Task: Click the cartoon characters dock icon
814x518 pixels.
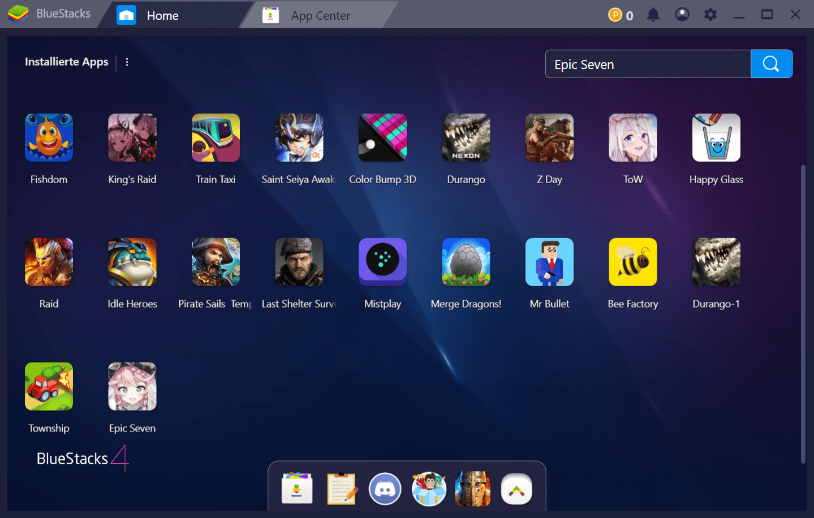Action: pyautogui.click(x=429, y=489)
